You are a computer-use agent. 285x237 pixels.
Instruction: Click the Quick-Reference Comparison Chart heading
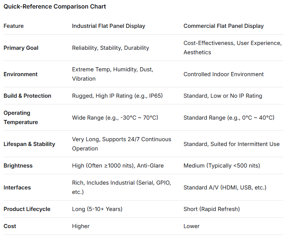(x=55, y=6)
